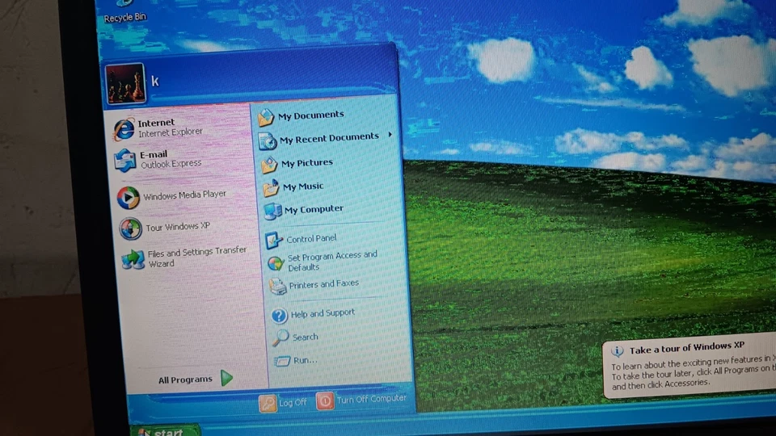Click the My Documents folder icon
This screenshot has width=776, height=436.
coord(266,118)
